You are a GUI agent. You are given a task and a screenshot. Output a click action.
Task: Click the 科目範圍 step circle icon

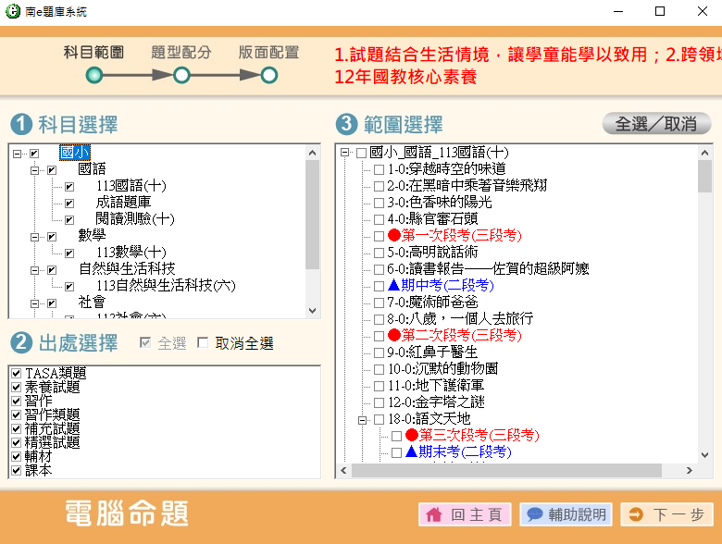pyautogui.click(x=94, y=75)
